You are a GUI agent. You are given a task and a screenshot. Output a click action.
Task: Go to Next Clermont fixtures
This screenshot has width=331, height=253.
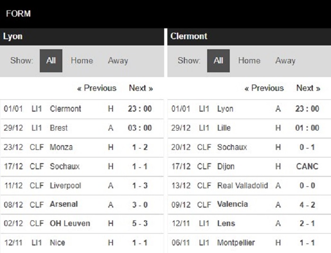click(x=308, y=88)
